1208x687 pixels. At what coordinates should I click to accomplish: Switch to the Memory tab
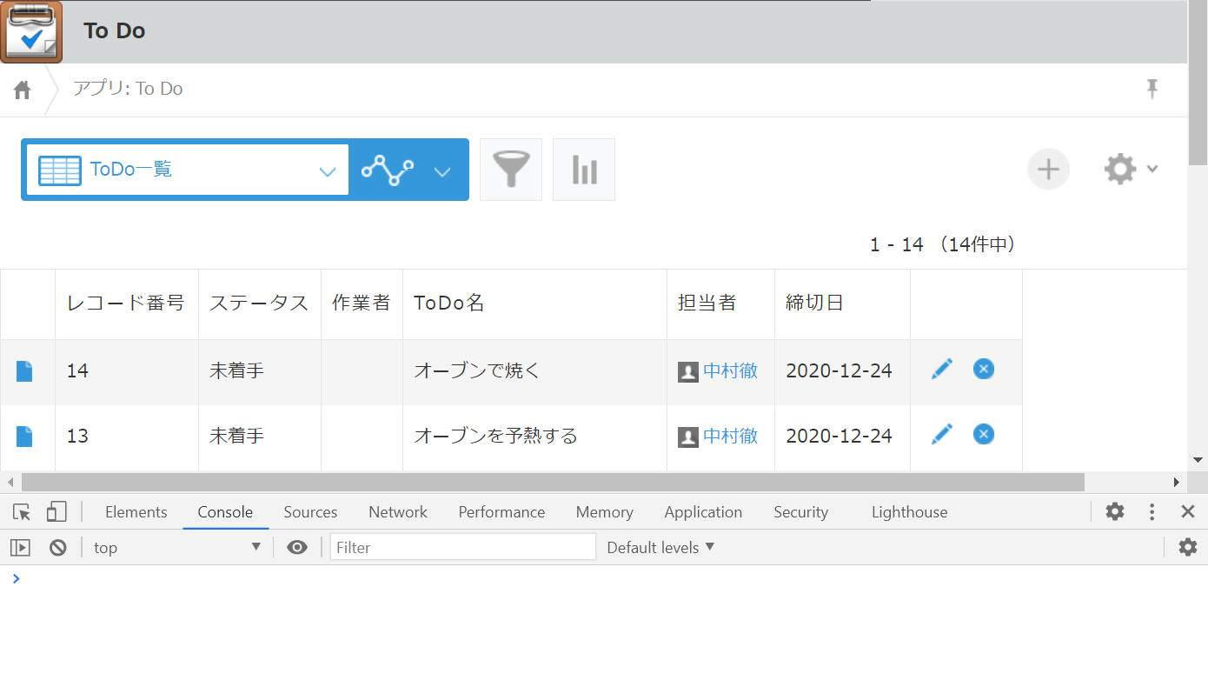(x=604, y=512)
